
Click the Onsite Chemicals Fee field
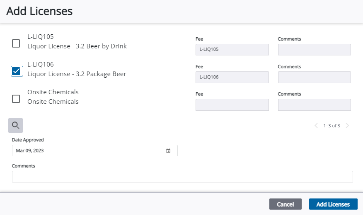point(232,105)
